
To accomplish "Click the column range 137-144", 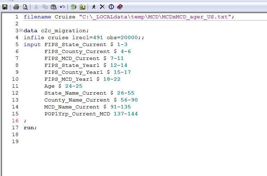I will tap(126, 114).
